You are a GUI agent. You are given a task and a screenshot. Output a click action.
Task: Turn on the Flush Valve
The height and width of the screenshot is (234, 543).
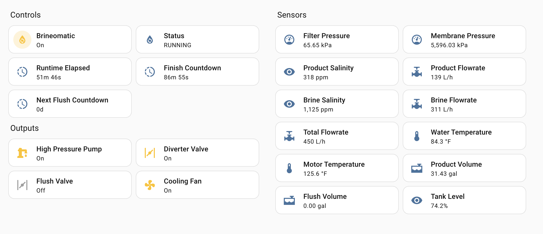click(70, 185)
